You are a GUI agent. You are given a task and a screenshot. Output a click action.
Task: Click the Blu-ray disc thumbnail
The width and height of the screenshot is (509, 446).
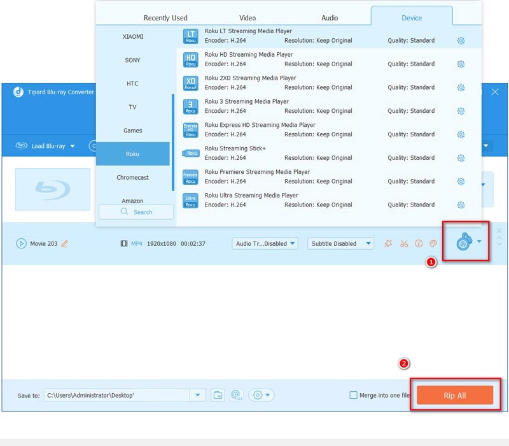tap(53, 189)
